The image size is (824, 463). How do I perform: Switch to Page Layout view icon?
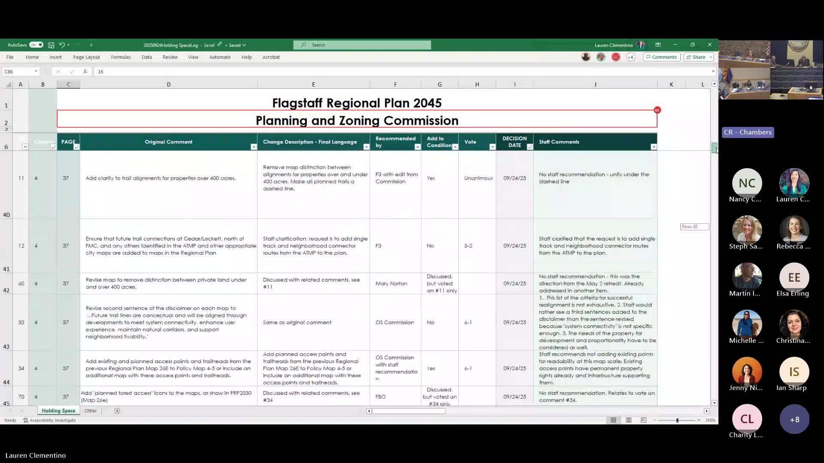628,420
